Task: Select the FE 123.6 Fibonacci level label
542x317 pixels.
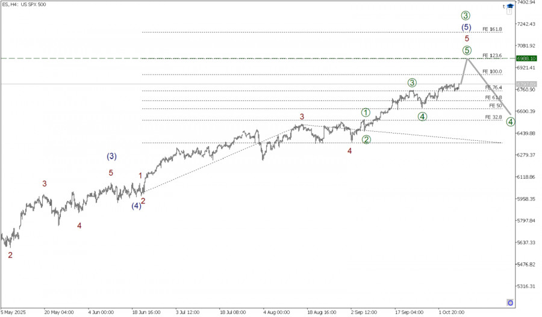Action: tap(492, 55)
